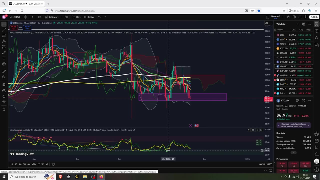Expand the Unnamed layout dropdown arrow
Image resolution: width=320 pixels, height=180 pixels.
(282, 17)
